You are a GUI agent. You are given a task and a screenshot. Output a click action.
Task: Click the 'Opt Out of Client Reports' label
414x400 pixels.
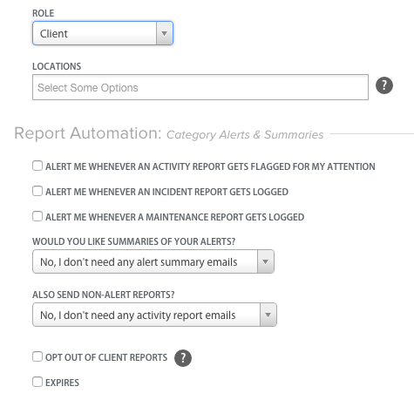tap(106, 357)
